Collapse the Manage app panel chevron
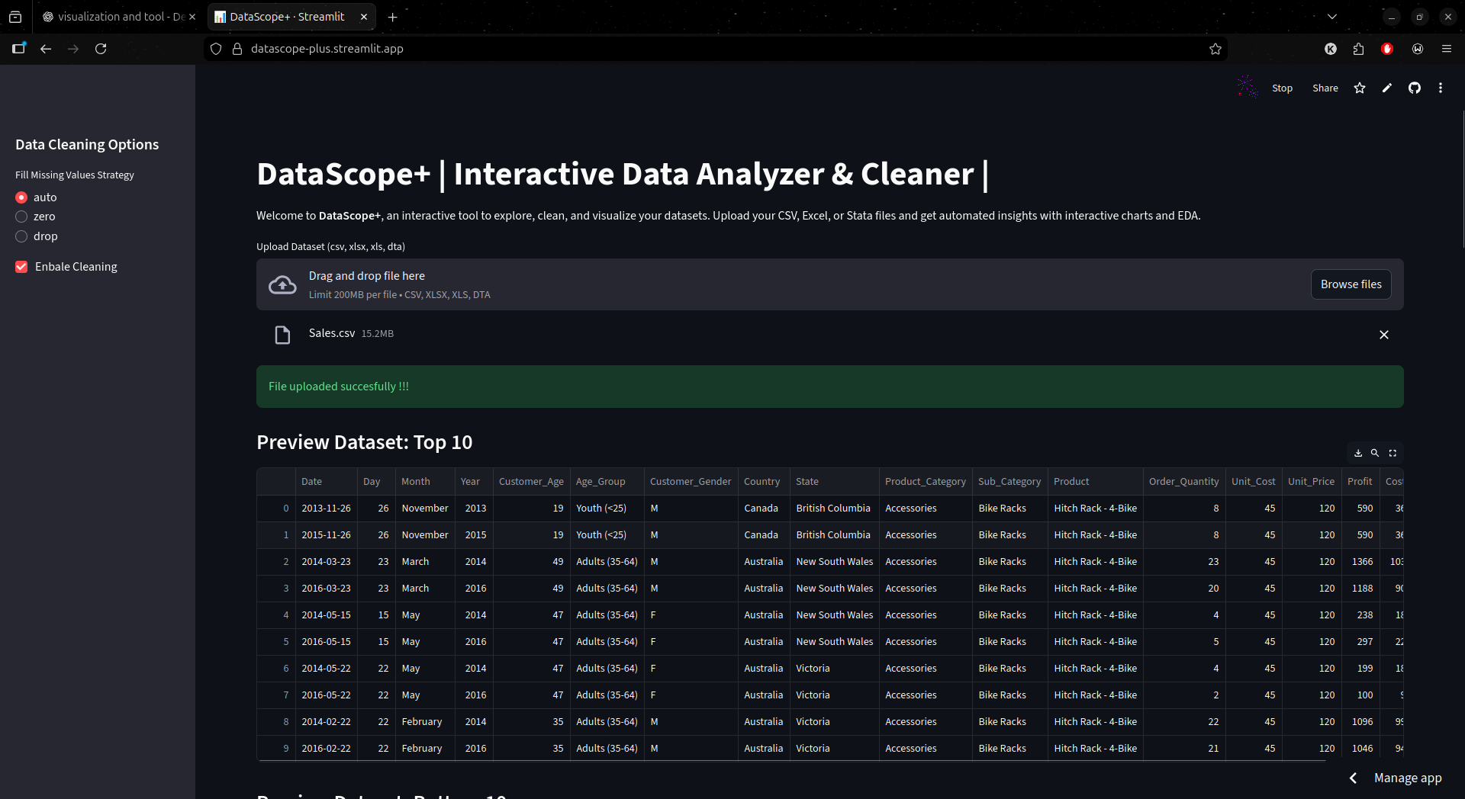The image size is (1465, 799). click(1354, 778)
